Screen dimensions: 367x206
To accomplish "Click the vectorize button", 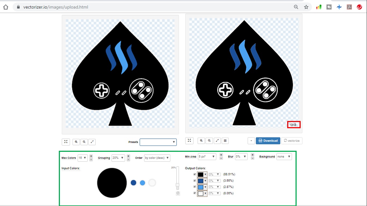I will click(x=292, y=141).
